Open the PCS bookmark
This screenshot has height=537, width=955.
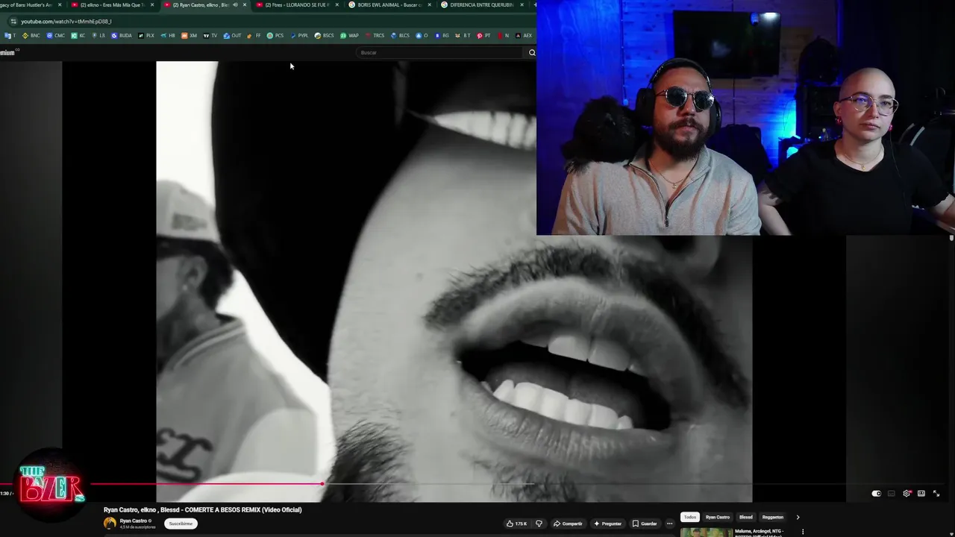(275, 36)
